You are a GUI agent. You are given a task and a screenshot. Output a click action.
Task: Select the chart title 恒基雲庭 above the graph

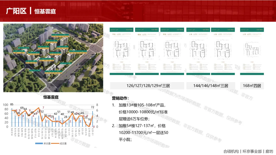coord(51,97)
